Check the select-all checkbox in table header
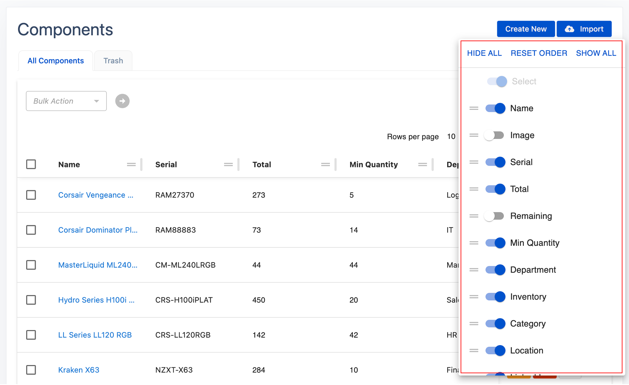Viewport: 629px width, 385px height. pyautogui.click(x=31, y=164)
